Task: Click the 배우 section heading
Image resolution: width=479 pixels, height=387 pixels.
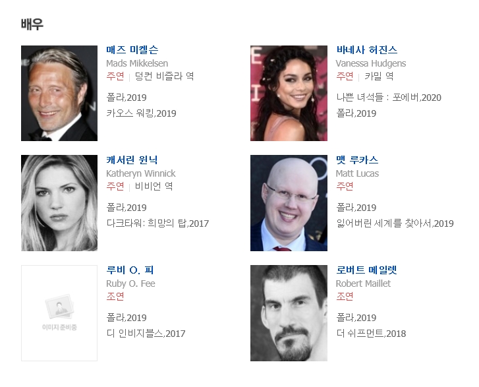Action: tap(32, 24)
